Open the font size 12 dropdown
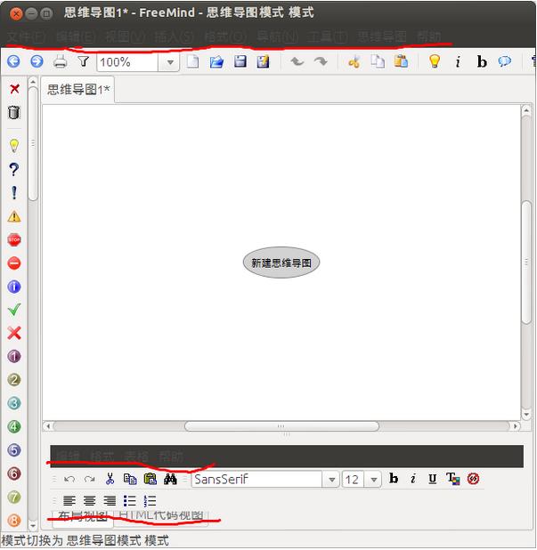This screenshot has height=550, width=537. click(373, 480)
